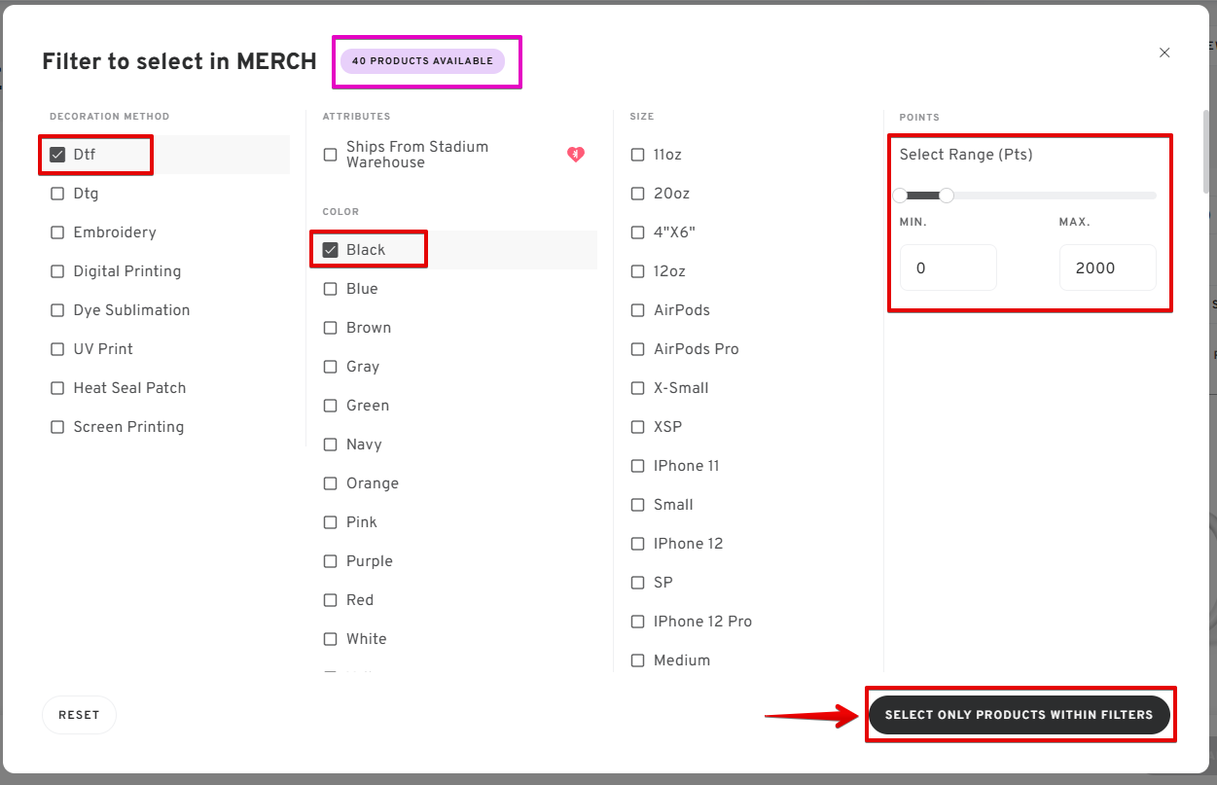Click the 40 Products Available badge
1217x785 pixels.
[422, 61]
